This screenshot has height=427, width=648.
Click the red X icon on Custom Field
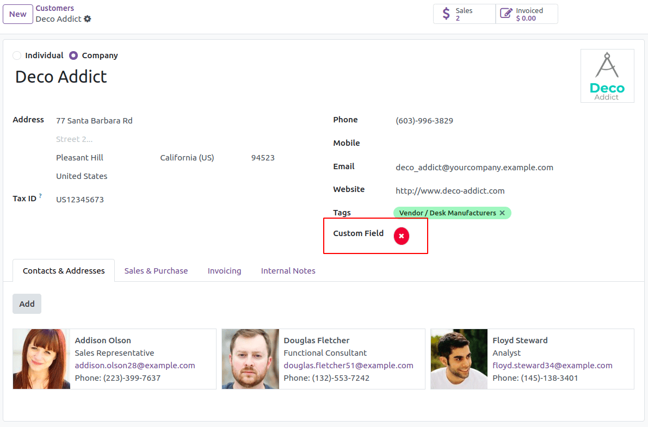[x=401, y=236]
